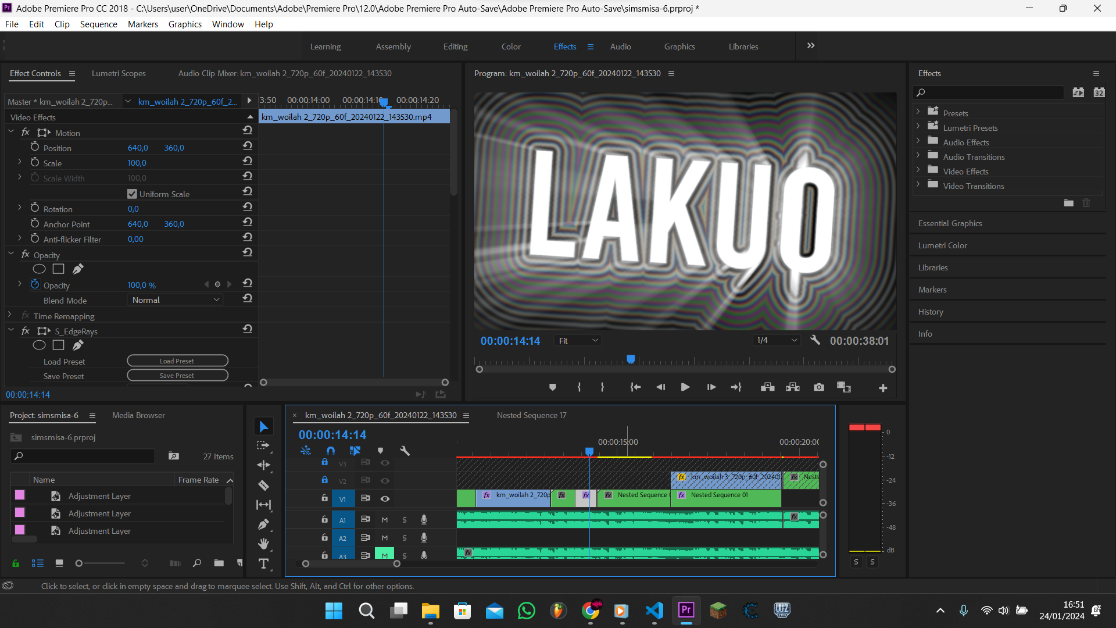The width and height of the screenshot is (1116, 628).
Task: Select the Type tool
Action: click(263, 563)
